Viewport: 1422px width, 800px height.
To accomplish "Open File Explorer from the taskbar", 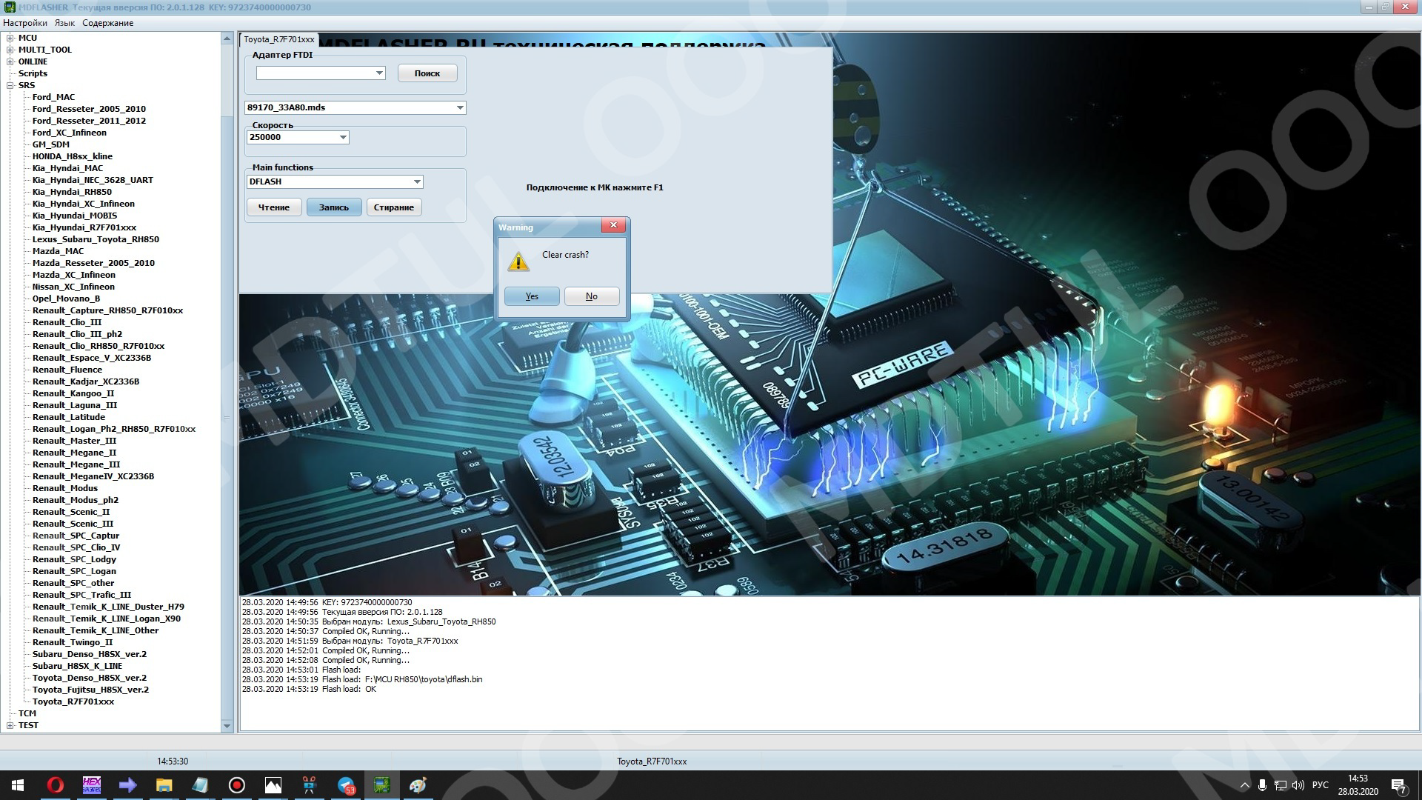I will click(164, 785).
